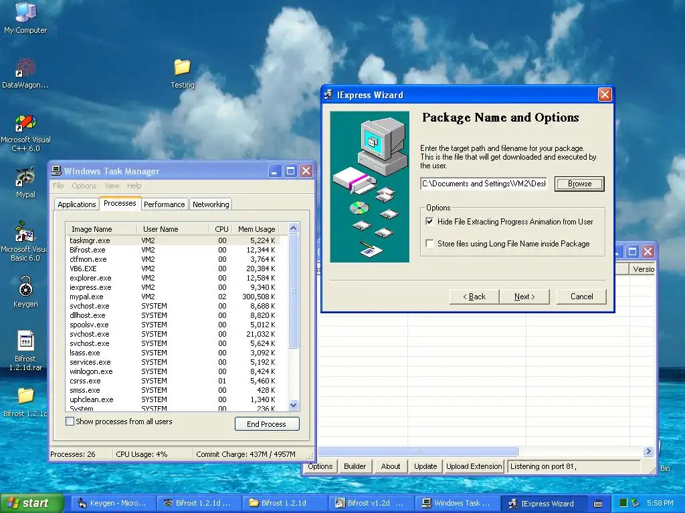
Task: Click Browse in IExpress Wizard
Action: [579, 184]
